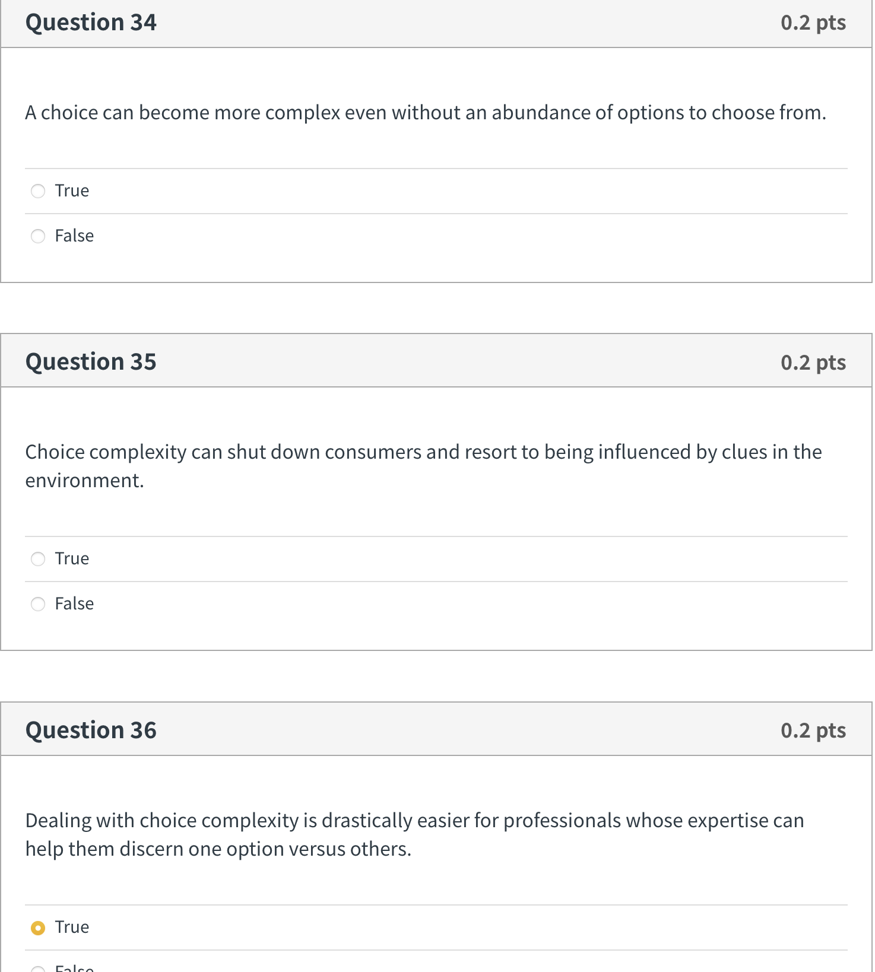Click the 0.2 pts label for Question 35
The width and height of the screenshot is (875, 972).
pos(813,361)
